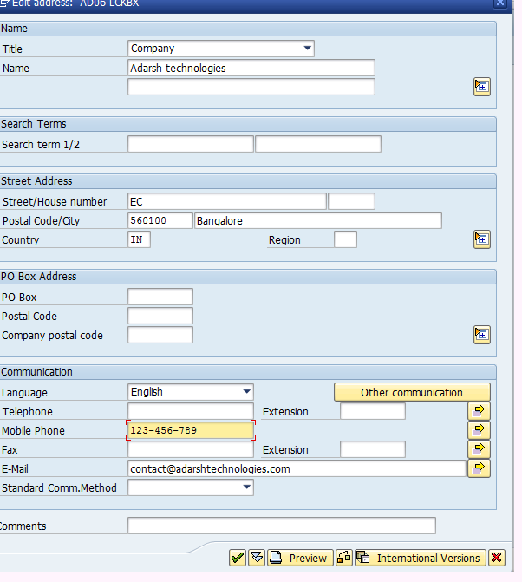Click Country field showing IN
Viewport: 522px width, 582px height.
pos(139,239)
